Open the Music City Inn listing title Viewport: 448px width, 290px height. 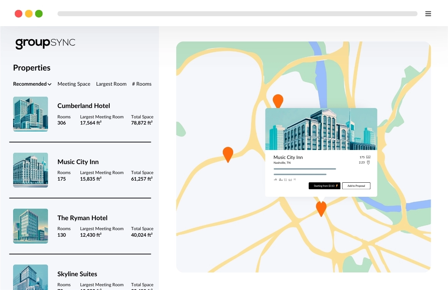[x=78, y=162]
